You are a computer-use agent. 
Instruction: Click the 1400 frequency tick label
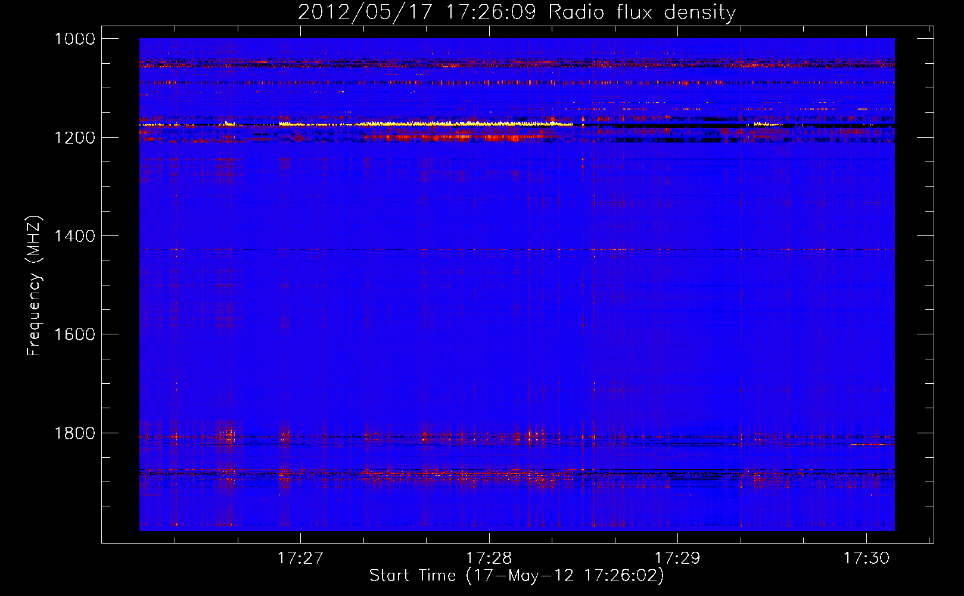(x=74, y=236)
